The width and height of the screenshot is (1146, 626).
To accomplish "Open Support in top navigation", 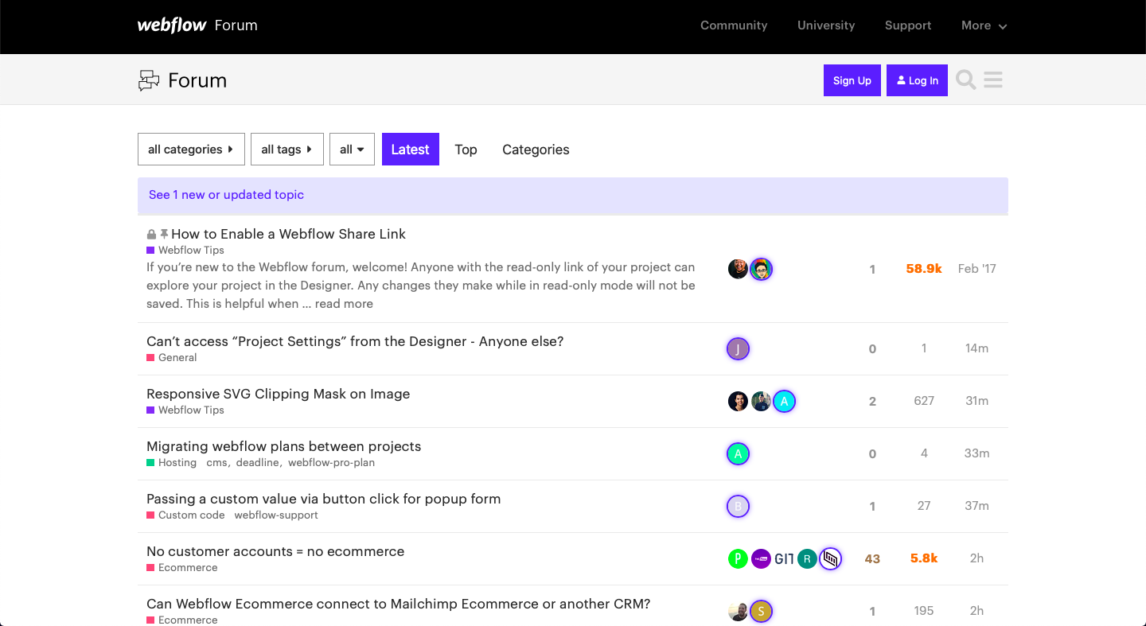I will [x=908, y=25].
